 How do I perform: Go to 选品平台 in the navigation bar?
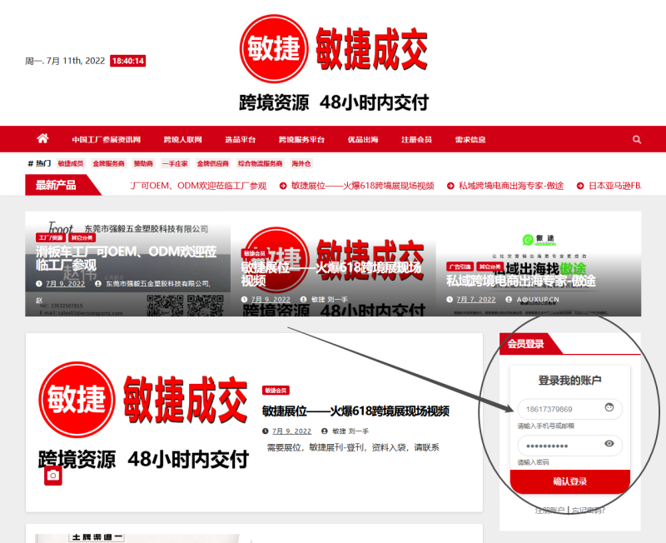point(241,139)
